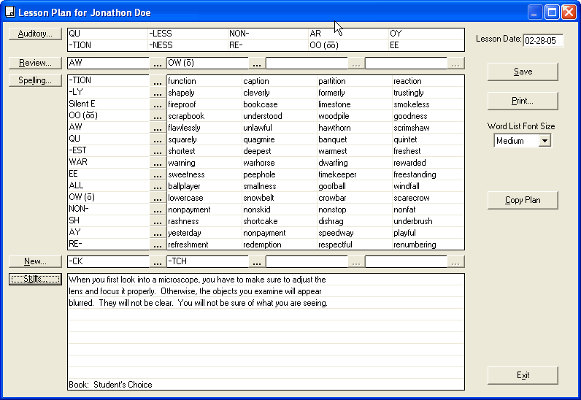Click the ellipsis button next to -TION row
Viewport: 581px width, 400px height.
pos(158,81)
